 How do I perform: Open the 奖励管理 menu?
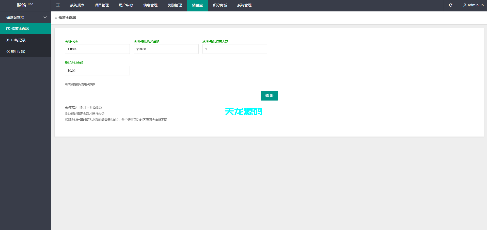[x=175, y=5]
